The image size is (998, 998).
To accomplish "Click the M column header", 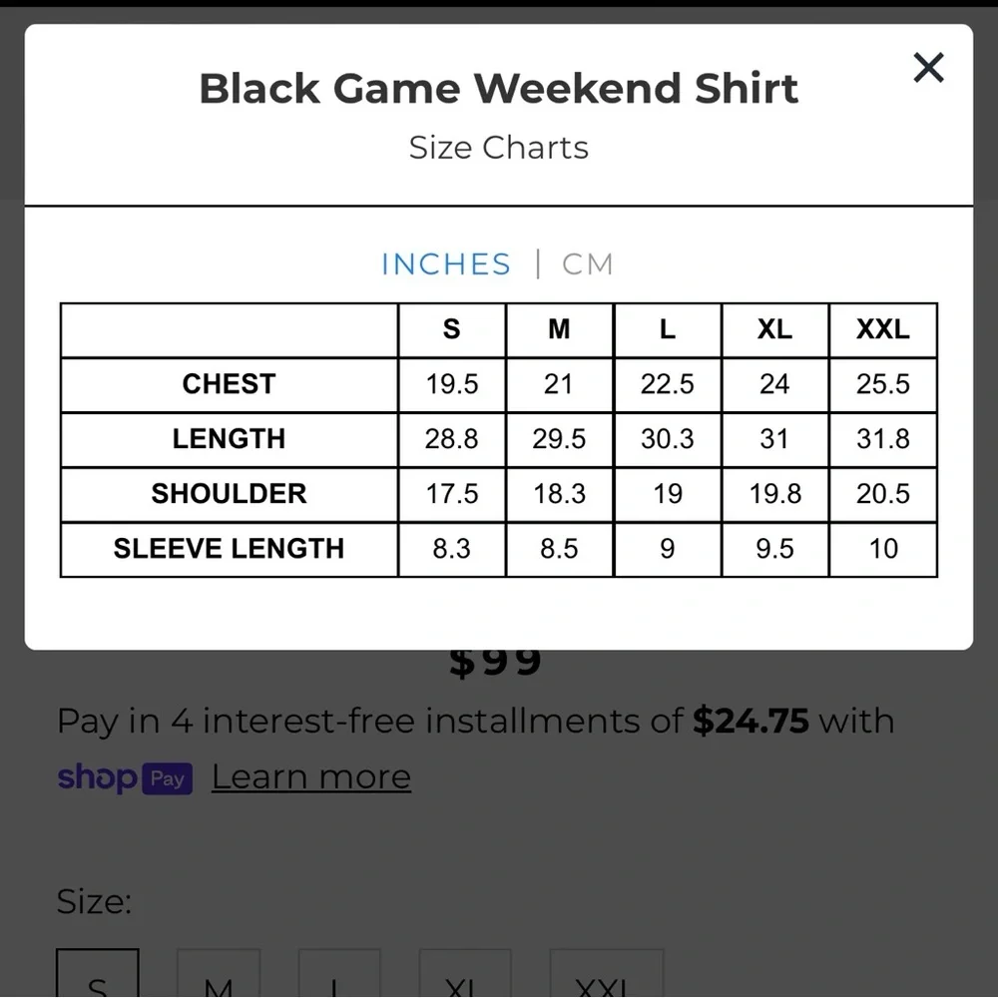I will pyautogui.click(x=559, y=329).
